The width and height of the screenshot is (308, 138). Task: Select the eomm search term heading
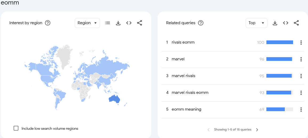(x=10, y=3)
